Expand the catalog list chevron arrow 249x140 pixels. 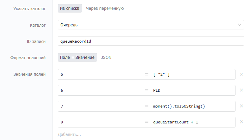pos(240,25)
